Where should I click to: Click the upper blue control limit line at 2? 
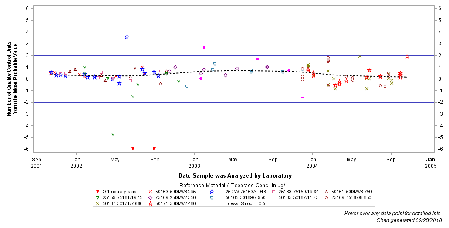click(x=234, y=56)
